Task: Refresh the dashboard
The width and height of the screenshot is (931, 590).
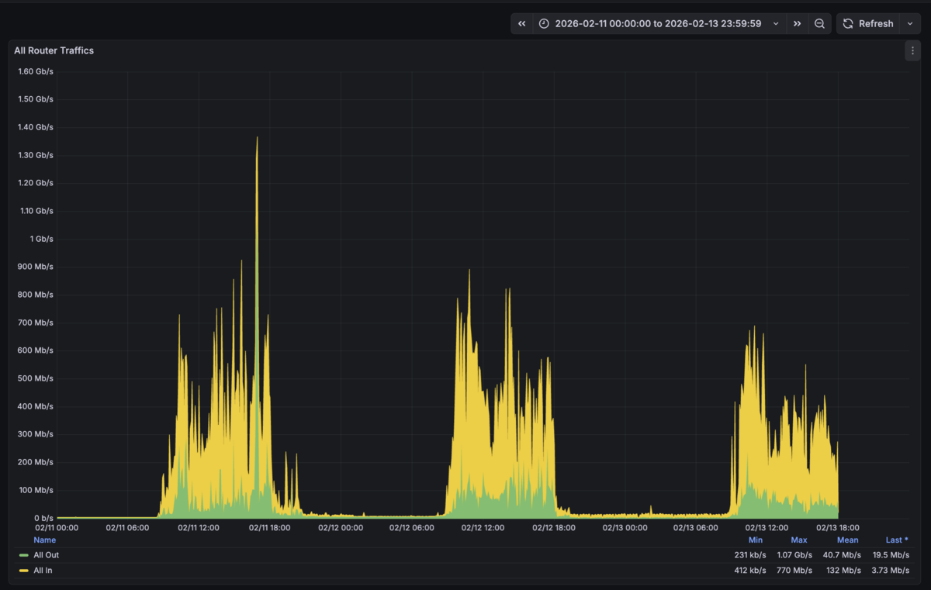Action: [x=868, y=24]
